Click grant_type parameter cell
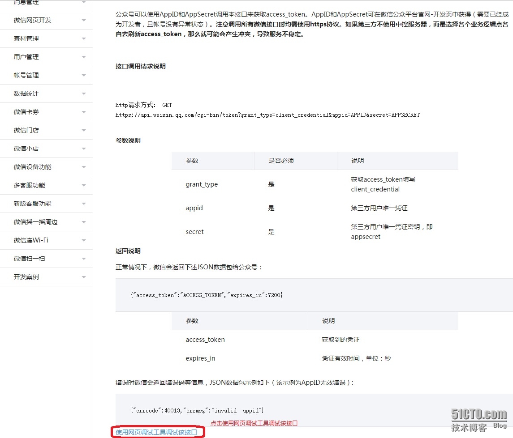 [202, 184]
